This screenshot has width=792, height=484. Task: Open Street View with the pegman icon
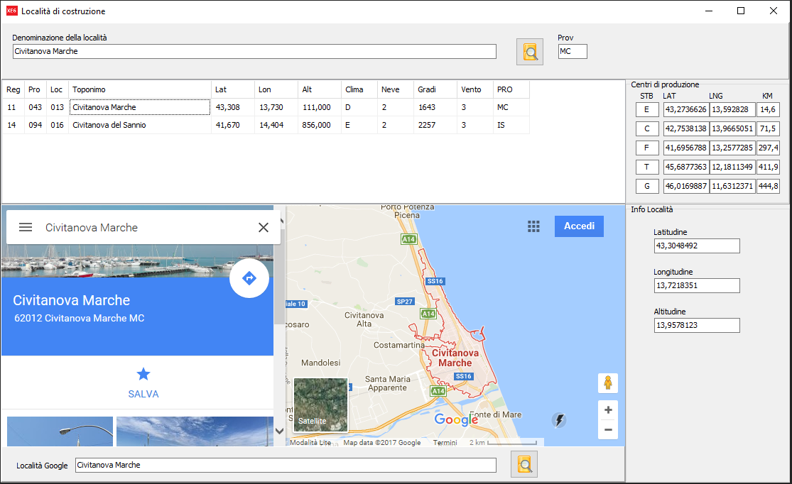[607, 383]
